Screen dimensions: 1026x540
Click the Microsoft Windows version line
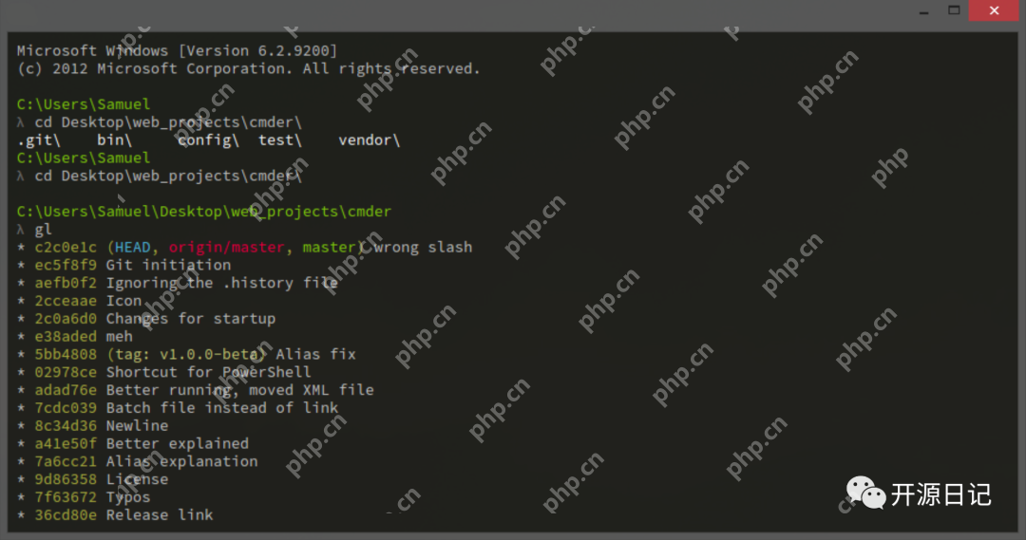[x=177, y=51]
